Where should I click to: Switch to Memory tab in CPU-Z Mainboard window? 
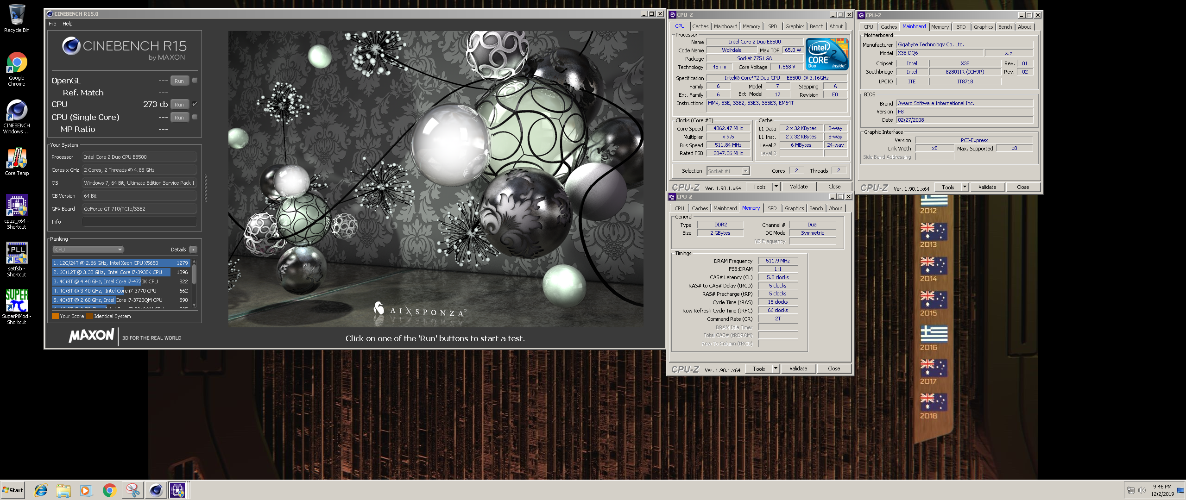click(x=940, y=27)
